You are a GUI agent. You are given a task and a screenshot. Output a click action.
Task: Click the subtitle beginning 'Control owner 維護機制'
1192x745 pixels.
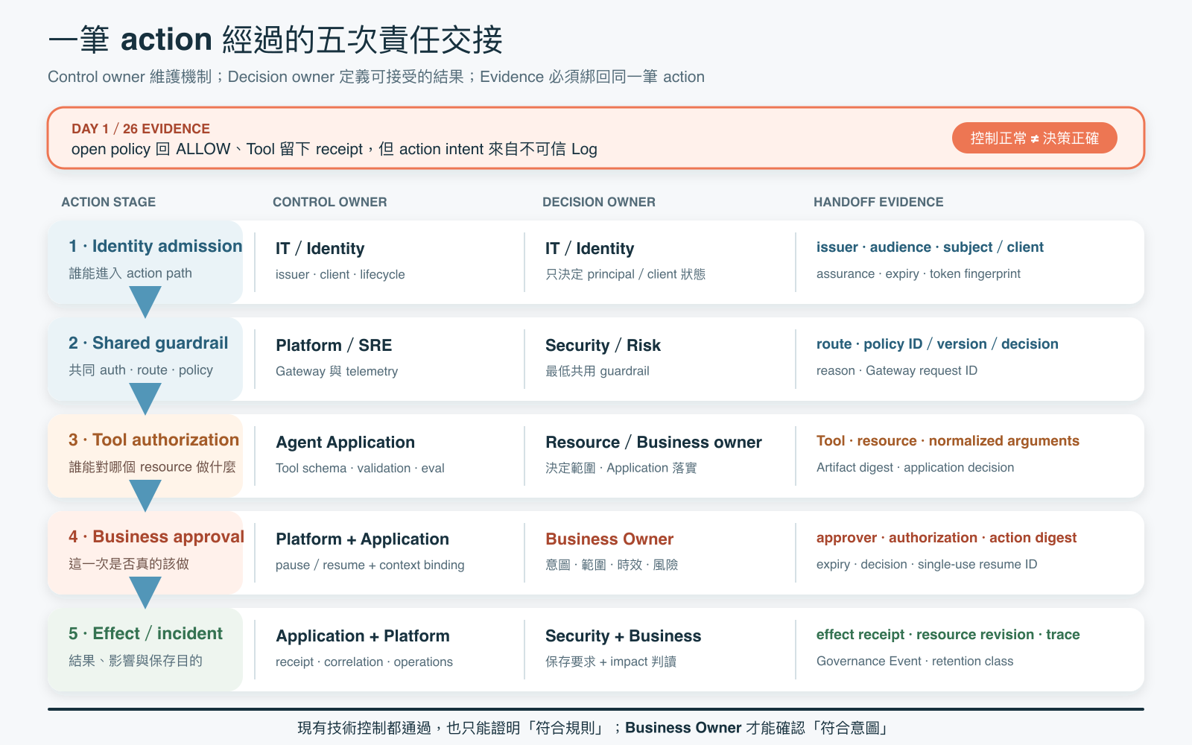click(x=376, y=77)
